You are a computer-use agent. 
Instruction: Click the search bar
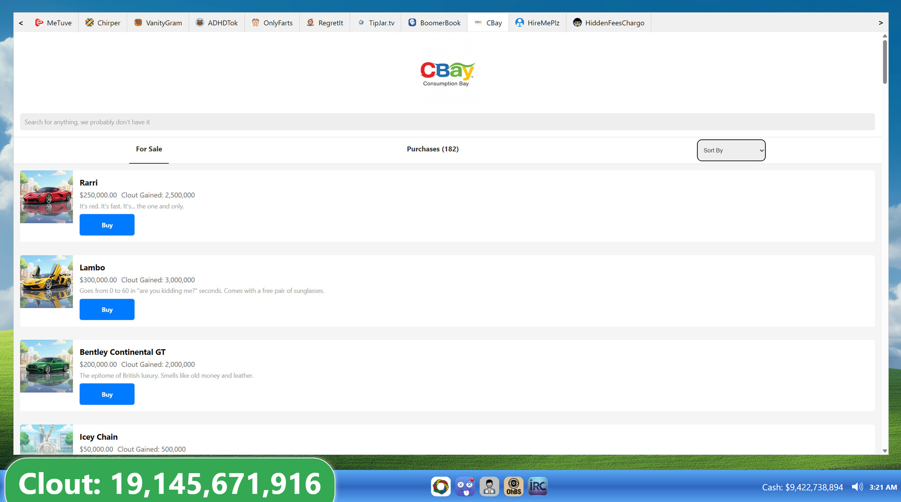[447, 121]
